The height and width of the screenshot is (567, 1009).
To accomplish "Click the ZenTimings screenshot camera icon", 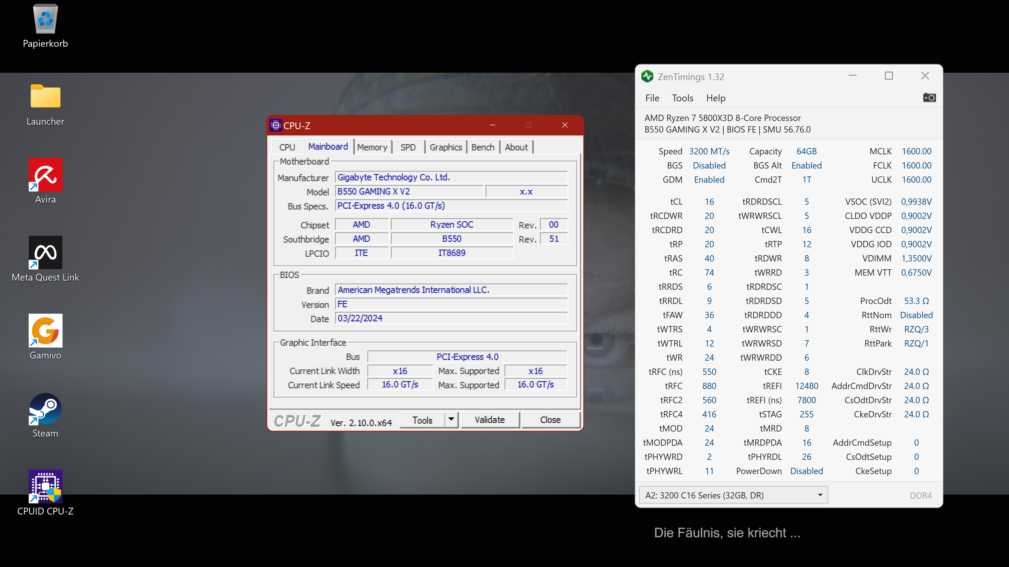I will coord(929,98).
